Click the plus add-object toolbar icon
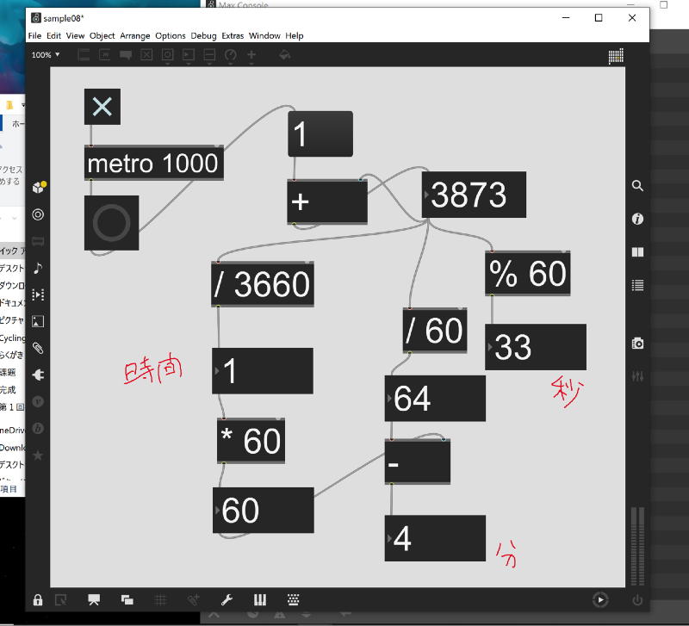This screenshot has width=689, height=626. [x=251, y=55]
